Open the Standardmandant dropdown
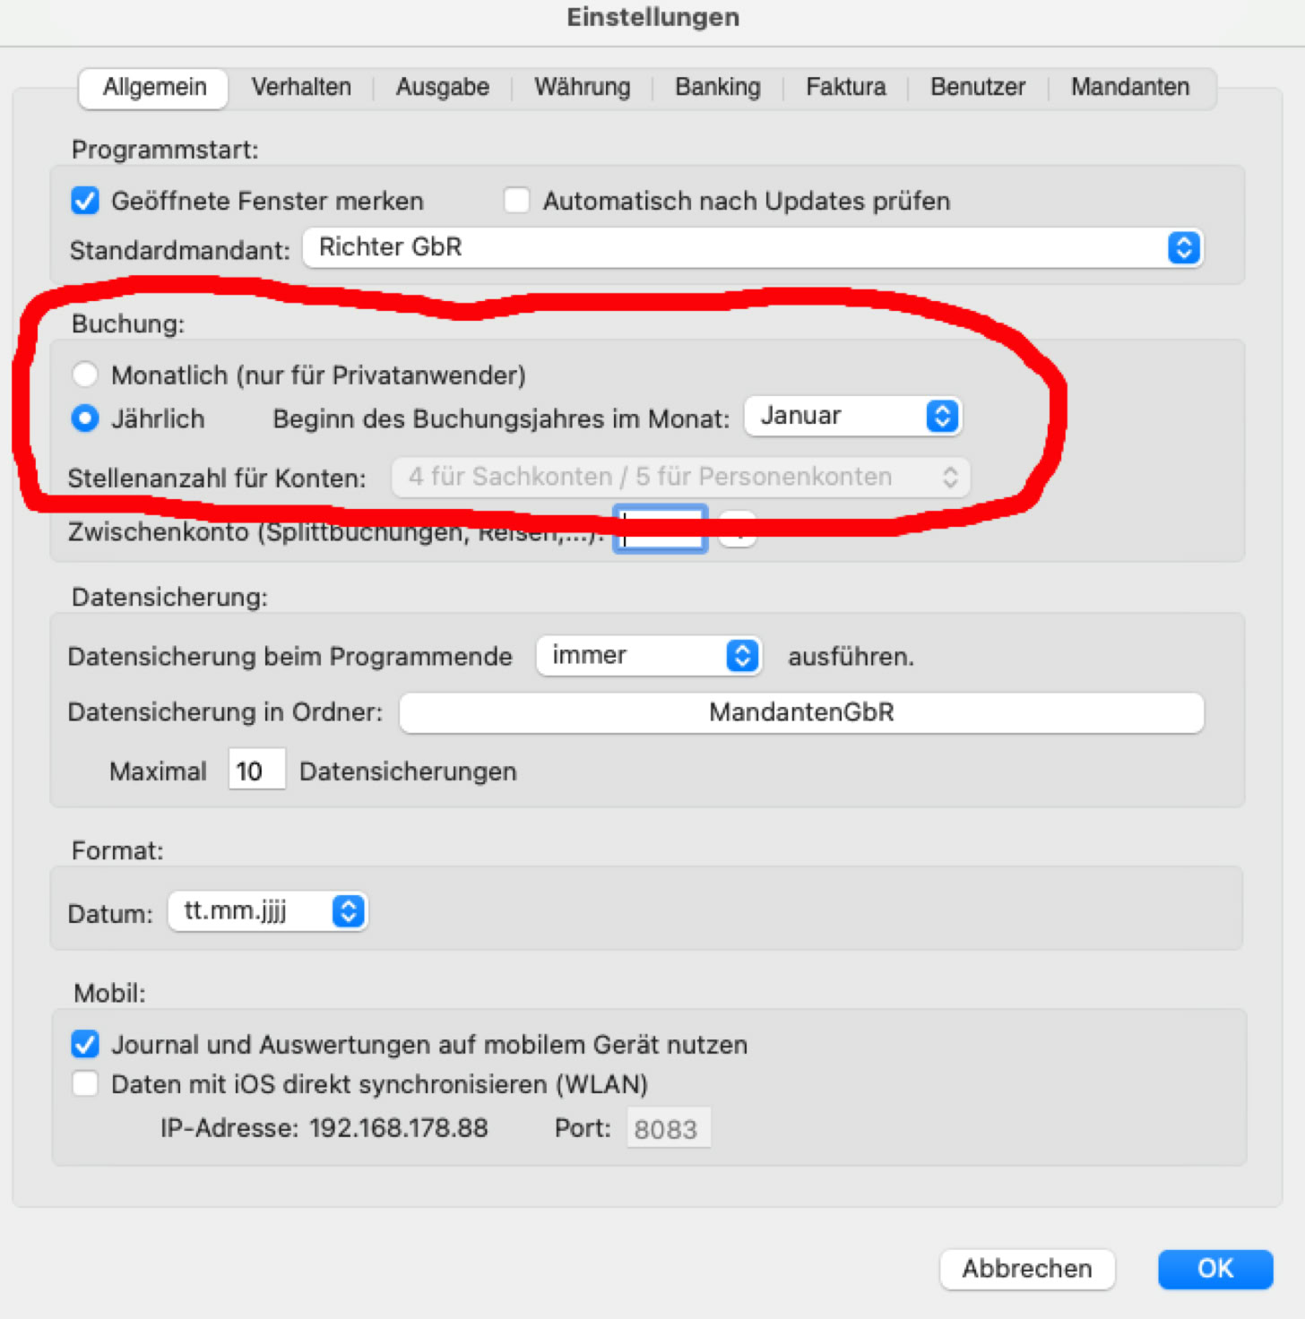 point(752,247)
